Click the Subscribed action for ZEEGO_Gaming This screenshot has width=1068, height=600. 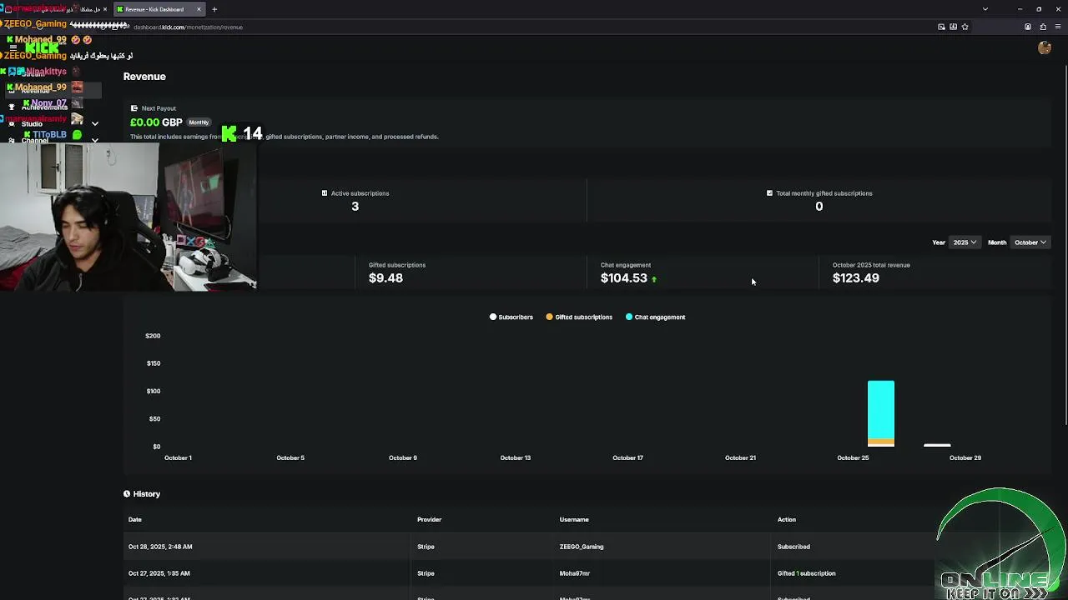pyautogui.click(x=793, y=547)
